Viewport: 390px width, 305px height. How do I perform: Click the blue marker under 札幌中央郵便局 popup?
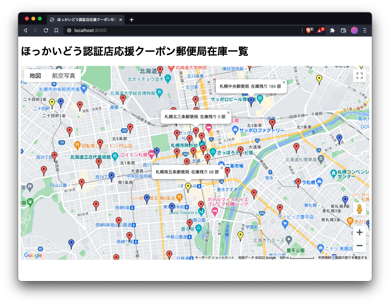click(x=251, y=102)
